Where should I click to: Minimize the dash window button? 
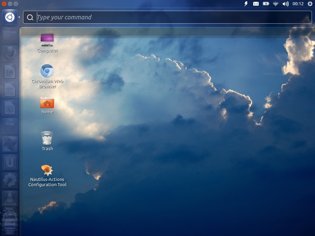click(x=10, y=4)
